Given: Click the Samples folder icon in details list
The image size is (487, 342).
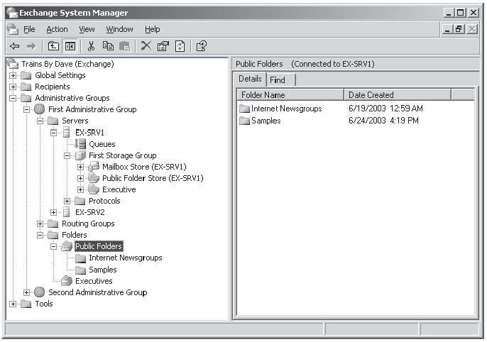Looking at the screenshot, I should (245, 121).
